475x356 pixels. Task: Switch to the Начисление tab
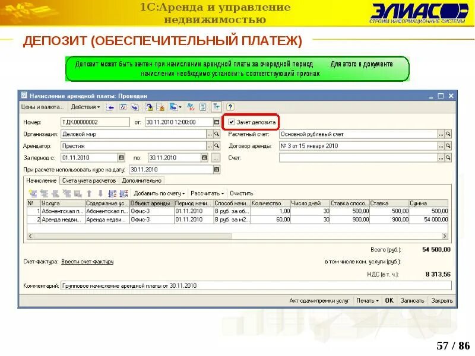[x=42, y=180]
